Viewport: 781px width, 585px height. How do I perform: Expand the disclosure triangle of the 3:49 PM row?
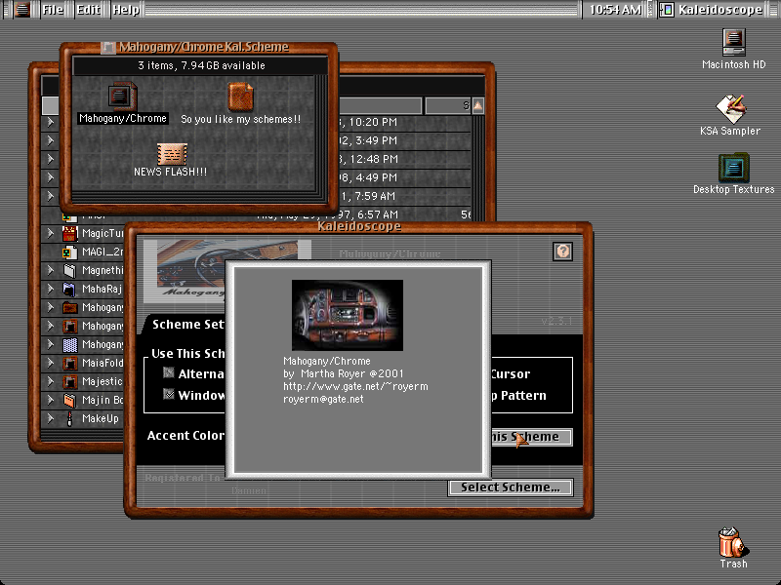pyautogui.click(x=51, y=140)
